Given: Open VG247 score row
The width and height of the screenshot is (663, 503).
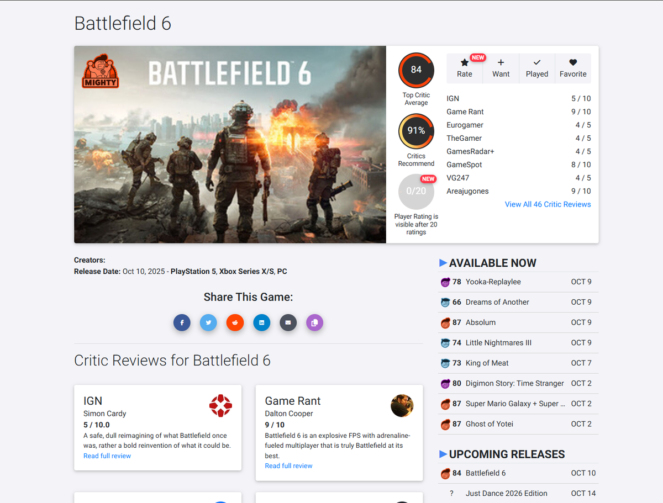Looking at the screenshot, I should click(x=519, y=178).
